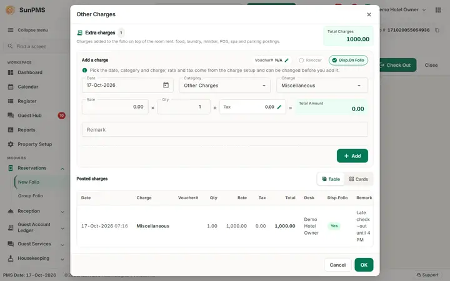The width and height of the screenshot is (450, 281).
Task: Click the Date field 17-Oct-2026
Action: (127, 85)
